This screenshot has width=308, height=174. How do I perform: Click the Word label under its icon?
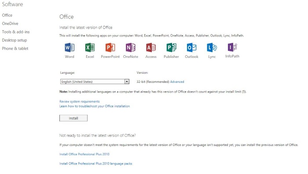[70, 57]
